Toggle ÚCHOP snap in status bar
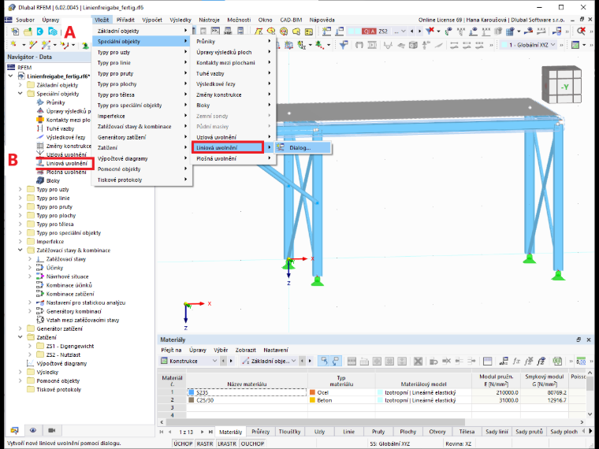 (183, 443)
